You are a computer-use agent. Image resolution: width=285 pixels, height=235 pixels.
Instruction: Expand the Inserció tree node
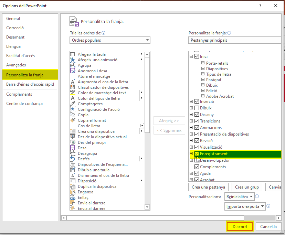(191, 102)
